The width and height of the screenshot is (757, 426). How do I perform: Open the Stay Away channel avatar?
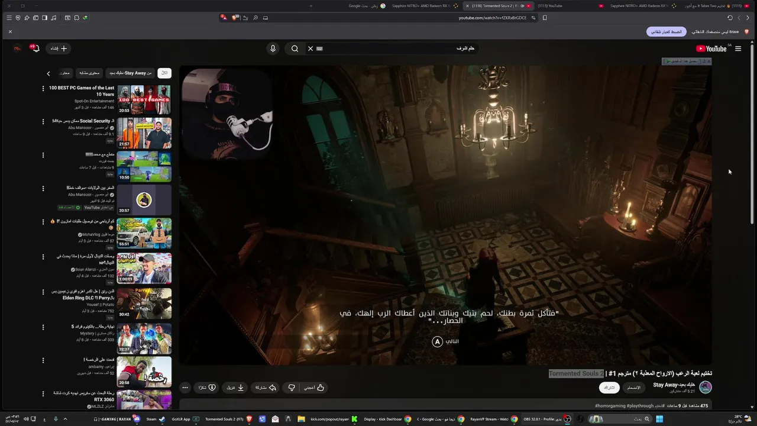[x=706, y=387]
